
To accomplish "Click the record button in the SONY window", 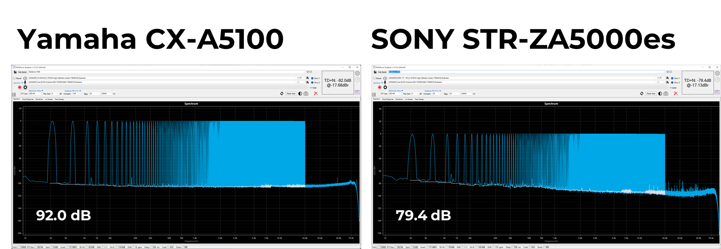I will [x=380, y=87].
